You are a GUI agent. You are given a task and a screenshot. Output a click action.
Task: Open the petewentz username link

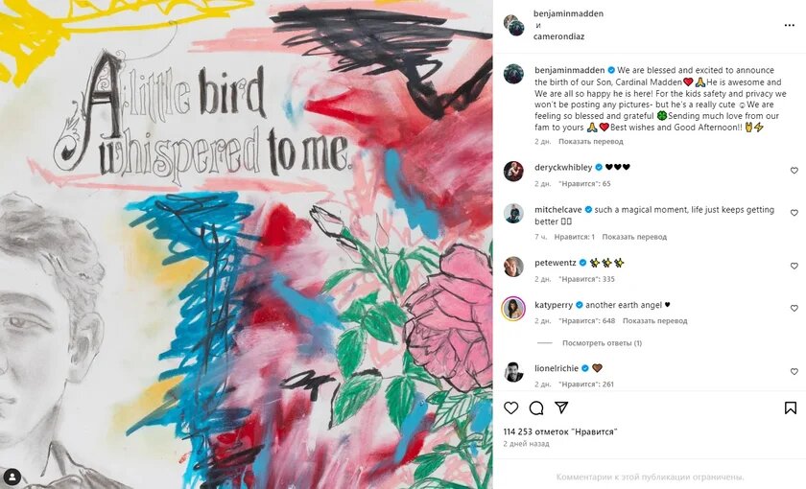(x=556, y=263)
